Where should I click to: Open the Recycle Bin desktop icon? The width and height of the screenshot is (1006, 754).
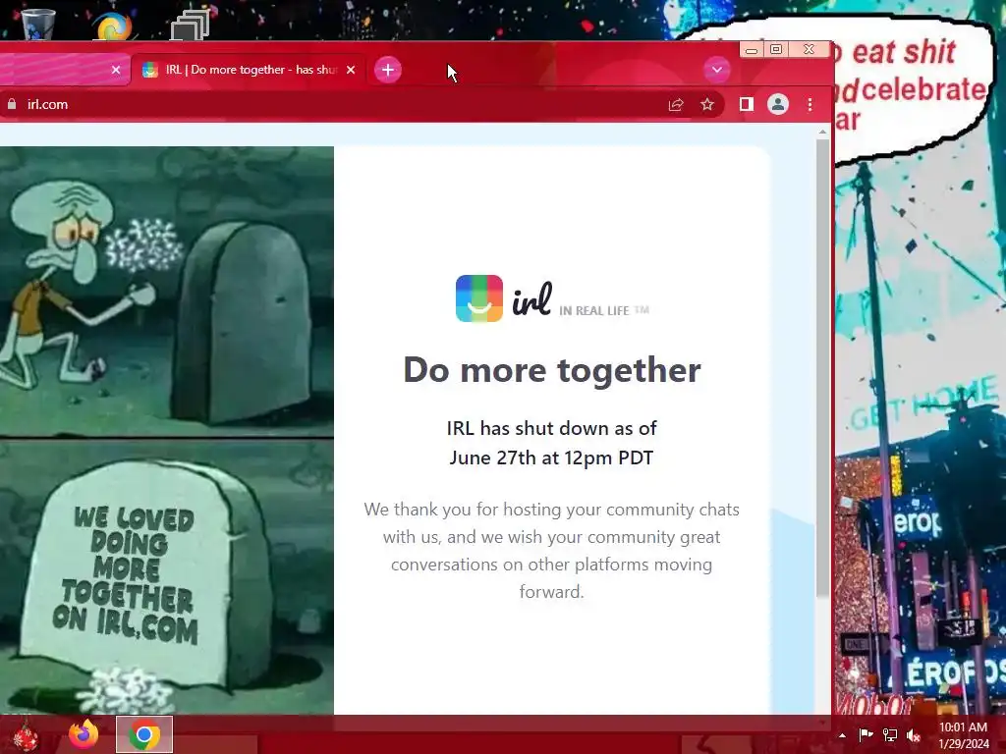(38, 23)
